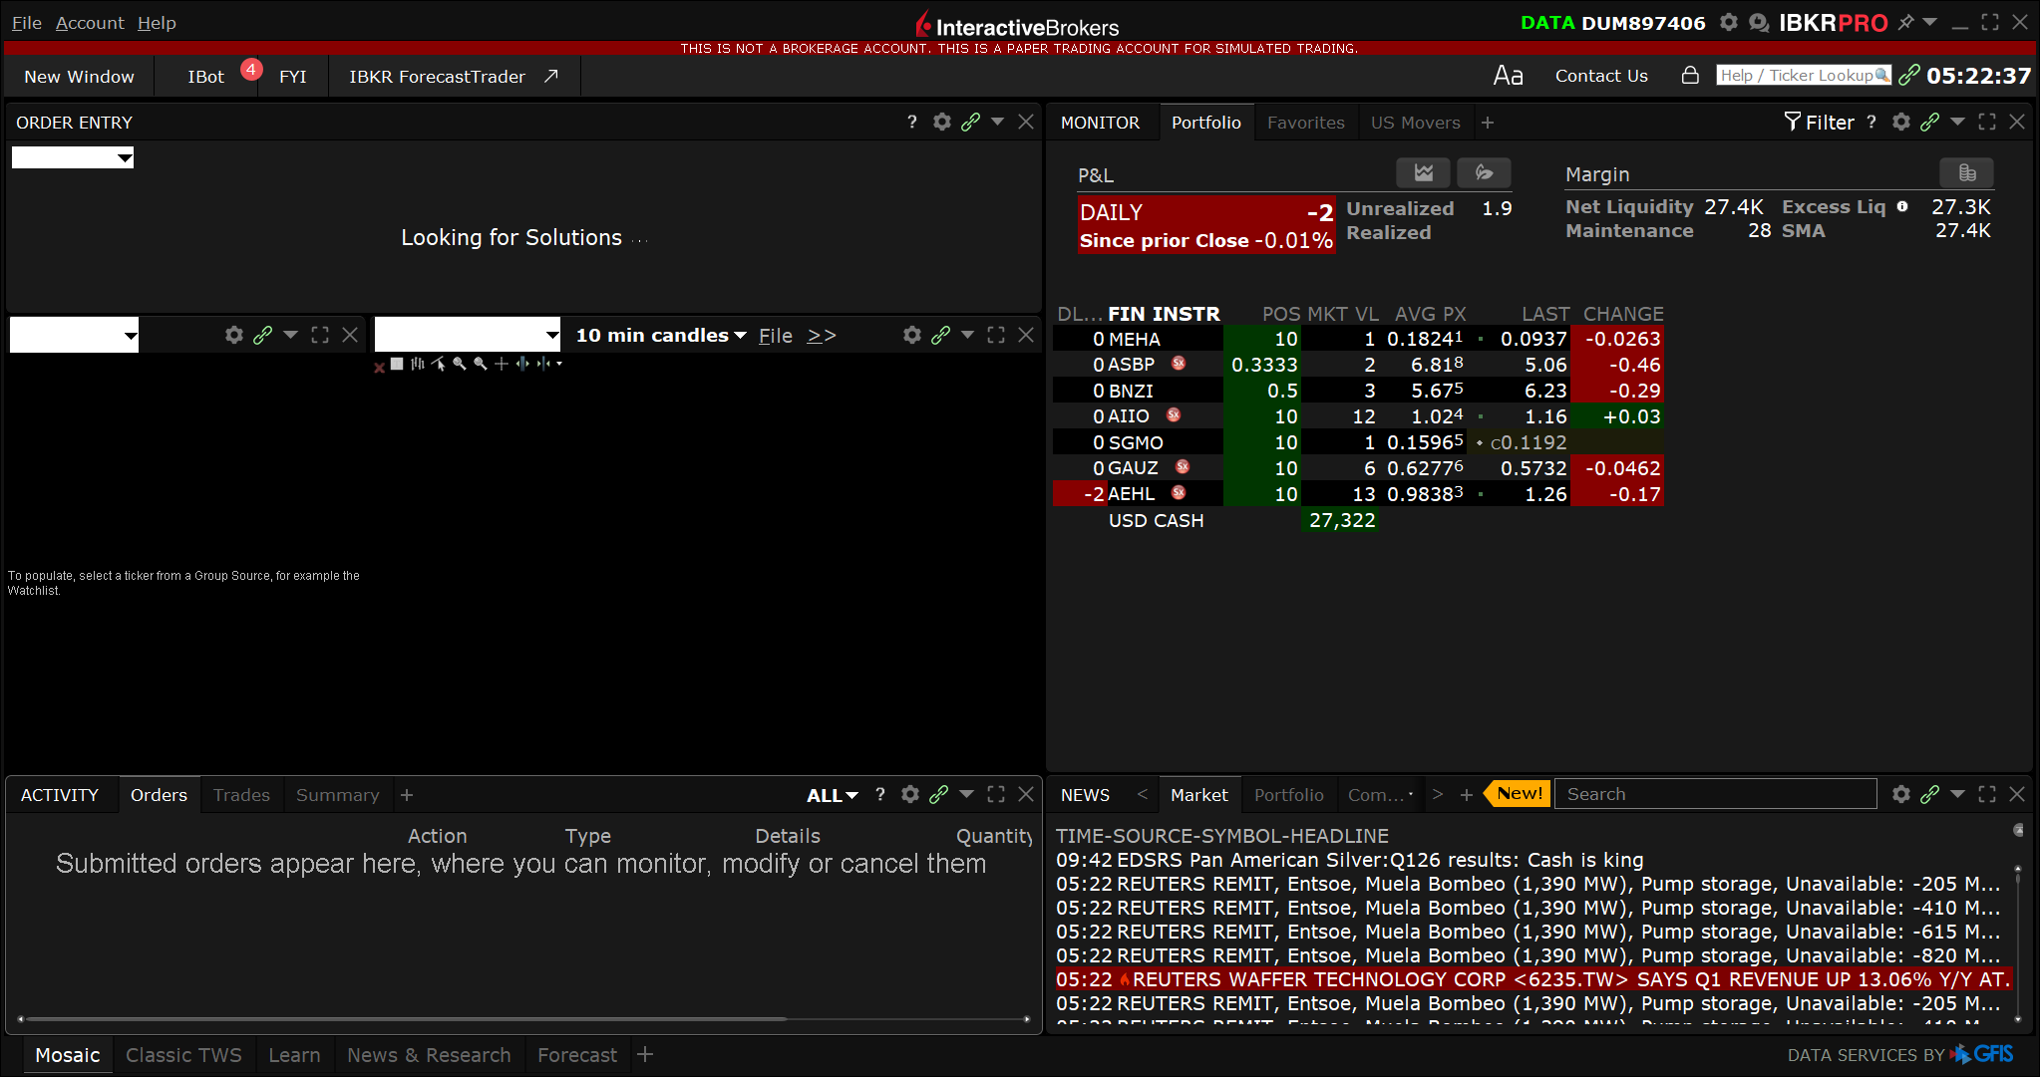Click the P&L pie-style icon button

1484,172
